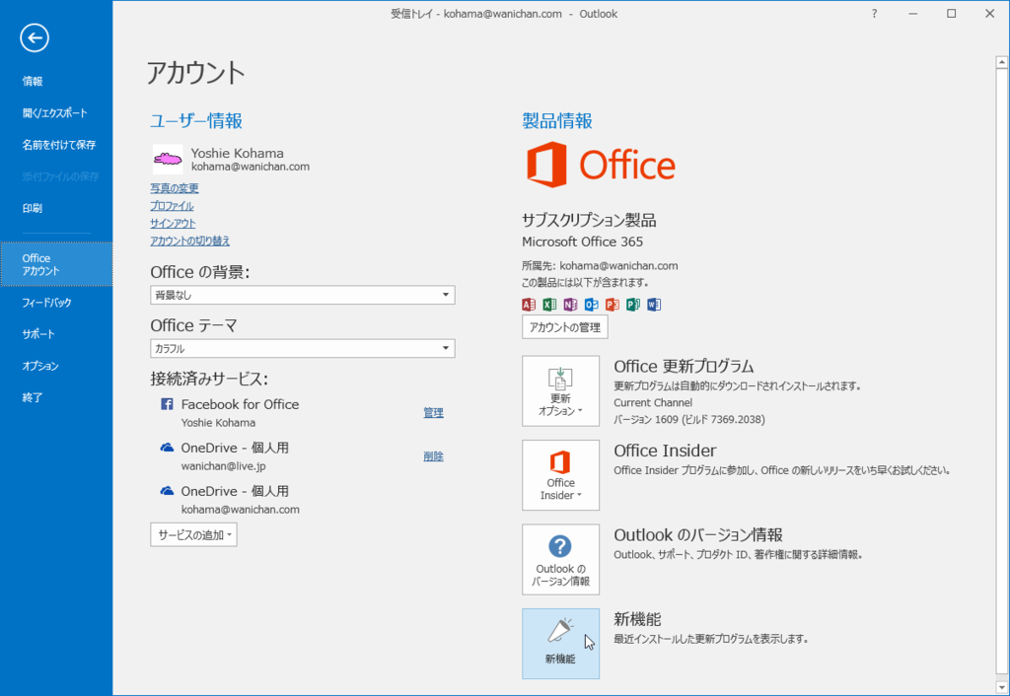Click the サインアウト link
This screenshot has height=696, width=1010.
point(173,224)
